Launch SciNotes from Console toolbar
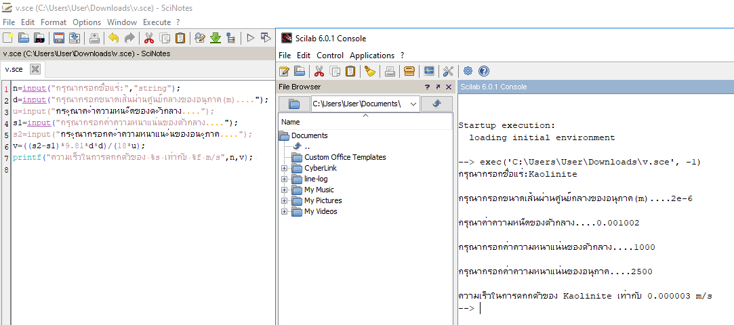Viewport: 734px width, 325px height. point(284,71)
